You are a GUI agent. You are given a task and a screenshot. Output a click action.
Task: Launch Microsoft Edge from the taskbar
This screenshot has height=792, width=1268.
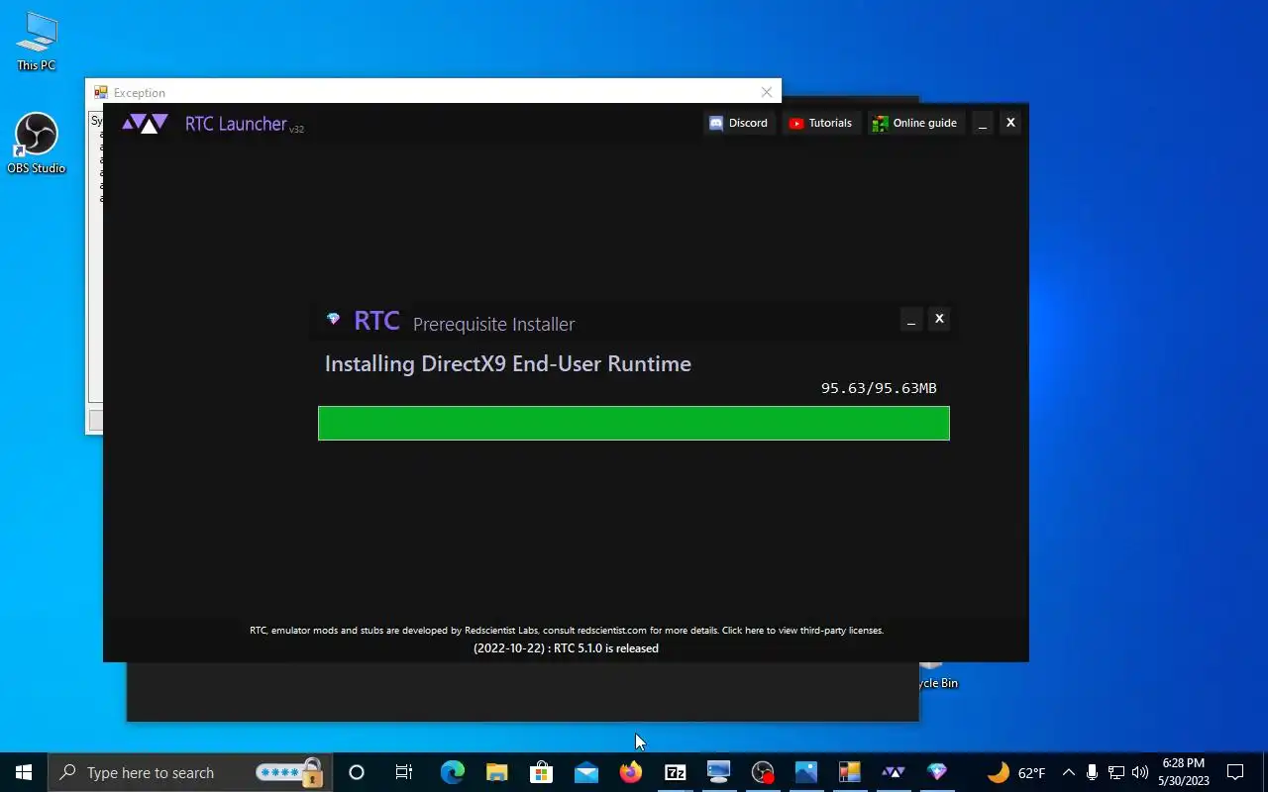pos(452,772)
